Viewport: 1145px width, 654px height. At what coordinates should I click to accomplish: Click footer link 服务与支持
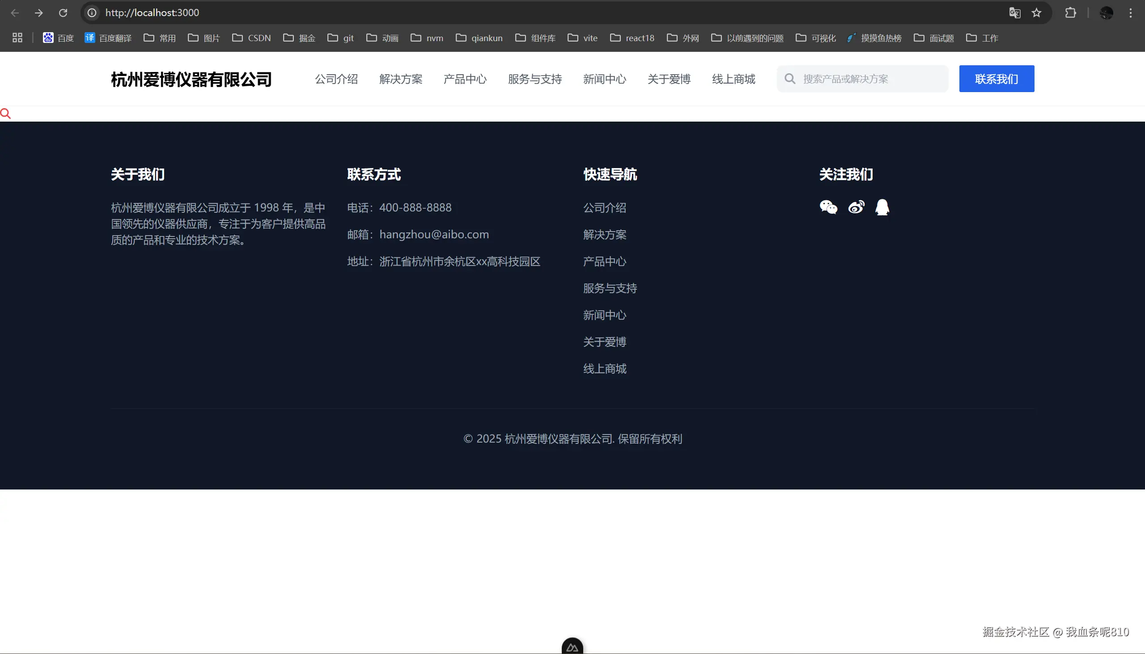point(610,288)
